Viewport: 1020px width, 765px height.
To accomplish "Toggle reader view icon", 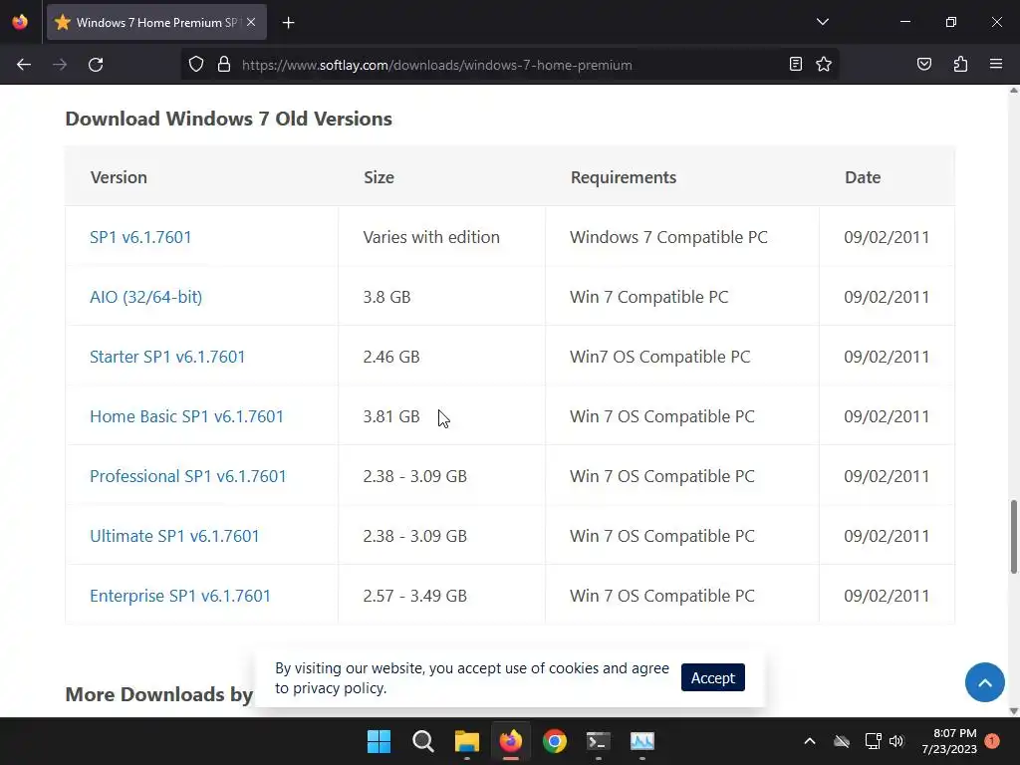I will (795, 64).
